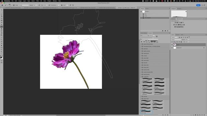Select the Lasso tool
This screenshot has width=207, height=116.
pyautogui.click(x=2, y=14)
